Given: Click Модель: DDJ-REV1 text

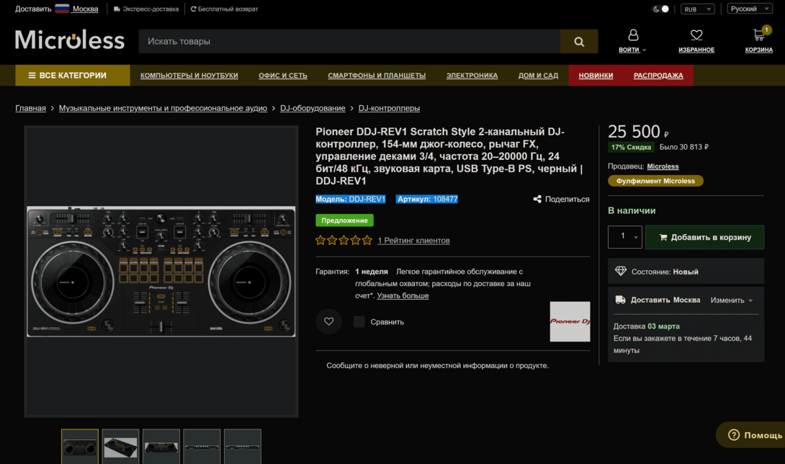Looking at the screenshot, I should click(x=351, y=199).
